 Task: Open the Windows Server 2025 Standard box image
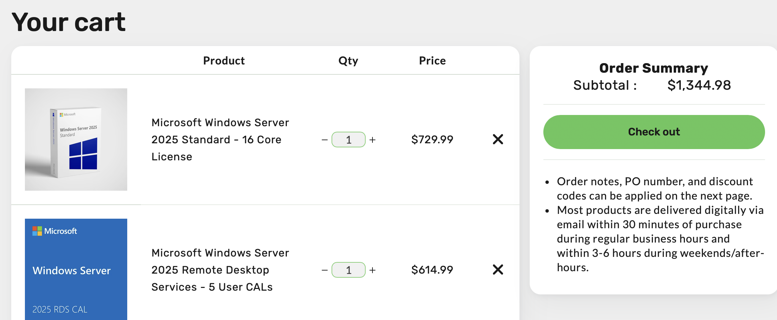coord(76,140)
